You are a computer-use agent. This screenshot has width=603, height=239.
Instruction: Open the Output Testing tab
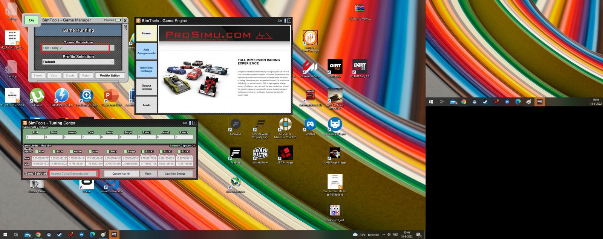click(146, 87)
